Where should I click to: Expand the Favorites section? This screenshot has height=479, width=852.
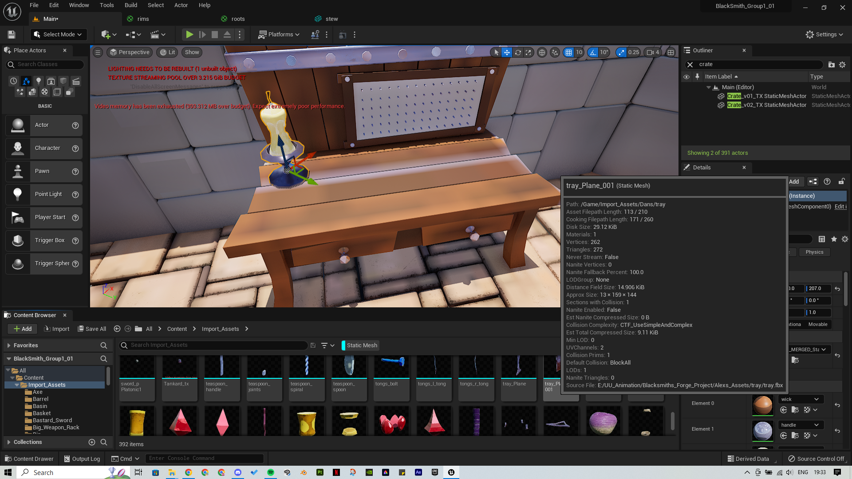click(x=9, y=346)
